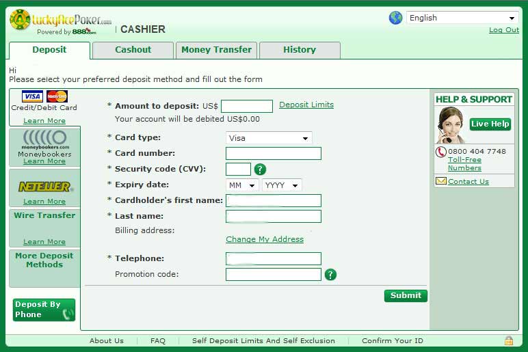Open the Confirm Your ID link
The height and width of the screenshot is (352, 528).
[x=393, y=340]
